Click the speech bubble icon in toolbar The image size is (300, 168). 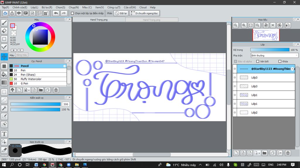(x=19, y=13)
